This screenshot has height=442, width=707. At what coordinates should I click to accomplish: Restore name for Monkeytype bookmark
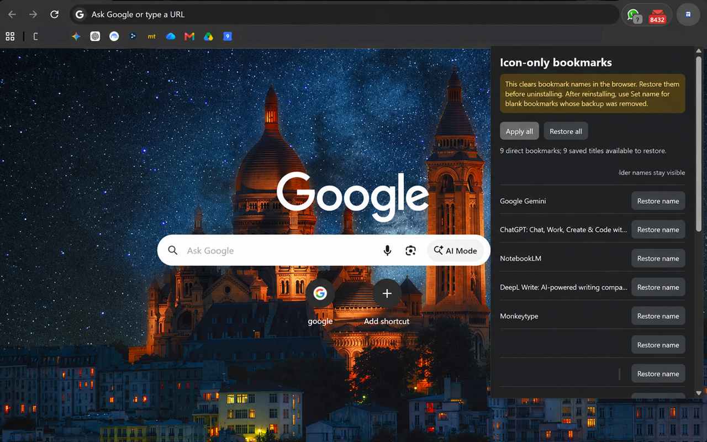point(658,316)
